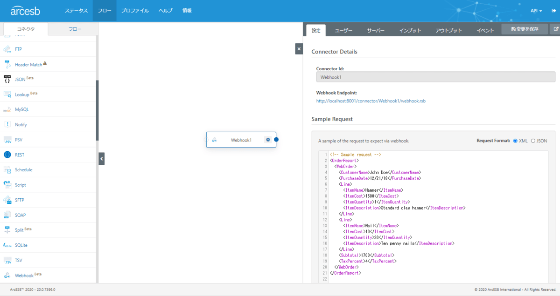Screen dimensions: 560x296
Task: Open connector in new window icon
Action: pyautogui.click(x=555, y=29)
